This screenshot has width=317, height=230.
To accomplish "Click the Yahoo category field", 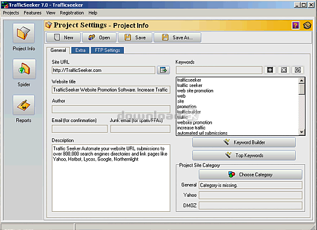I will click(x=251, y=195).
